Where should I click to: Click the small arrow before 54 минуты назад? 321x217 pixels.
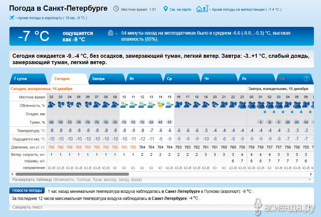pos(117,33)
